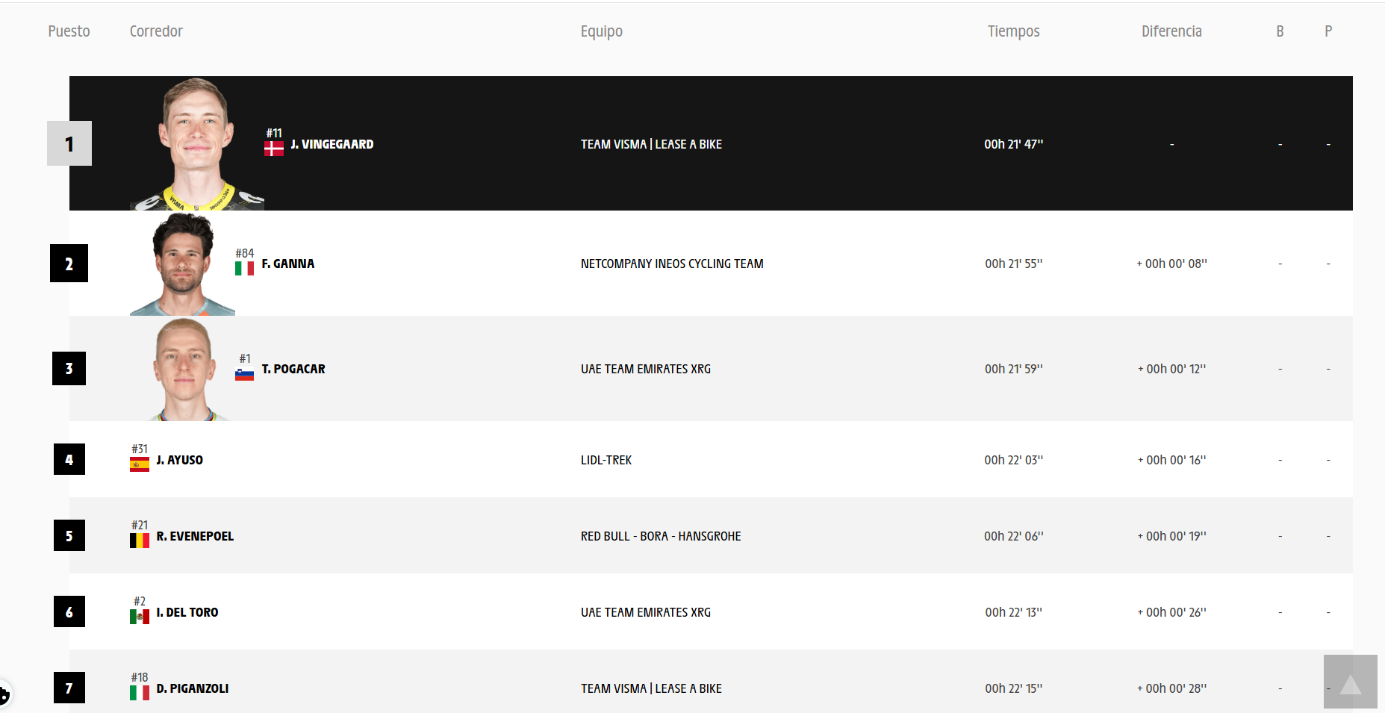Open T. Pogacar's rider portrait

[182, 369]
